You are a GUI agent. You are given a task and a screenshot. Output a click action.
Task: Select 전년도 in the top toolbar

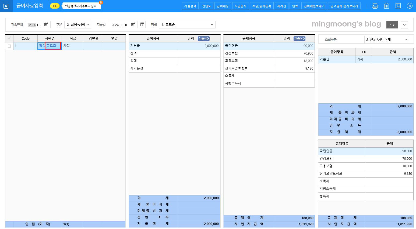(x=206, y=6)
